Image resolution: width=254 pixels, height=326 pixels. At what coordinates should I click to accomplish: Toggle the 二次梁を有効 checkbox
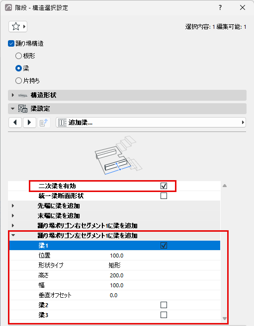point(164,186)
